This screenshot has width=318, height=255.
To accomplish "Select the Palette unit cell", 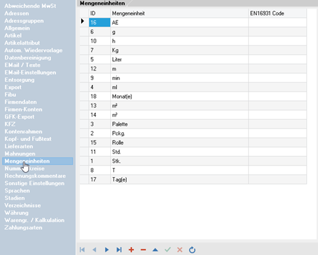I will click(x=179, y=124).
